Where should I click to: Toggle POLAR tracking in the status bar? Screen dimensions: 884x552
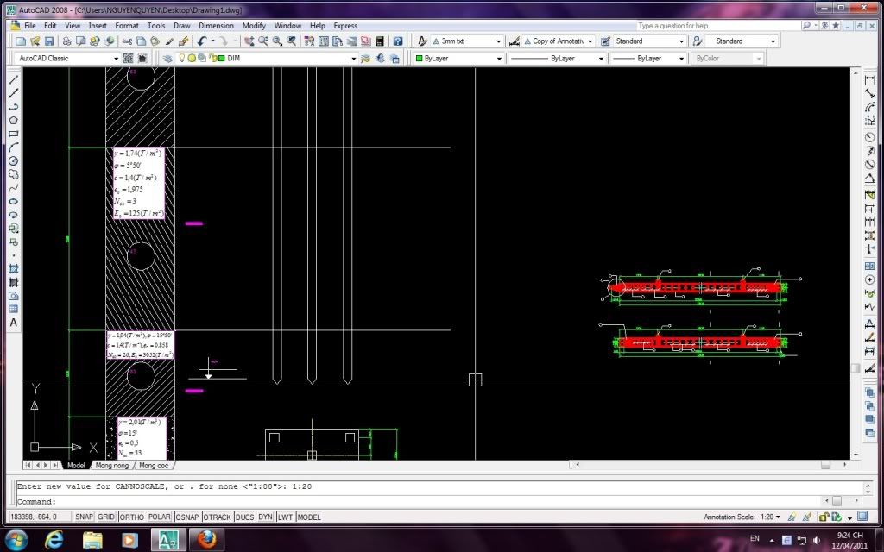(x=160, y=517)
